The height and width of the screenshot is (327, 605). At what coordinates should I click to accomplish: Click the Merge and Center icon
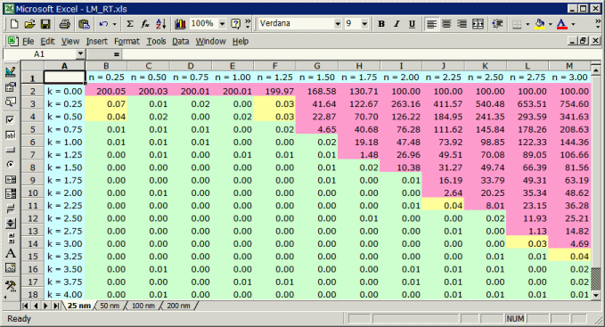[x=478, y=24]
